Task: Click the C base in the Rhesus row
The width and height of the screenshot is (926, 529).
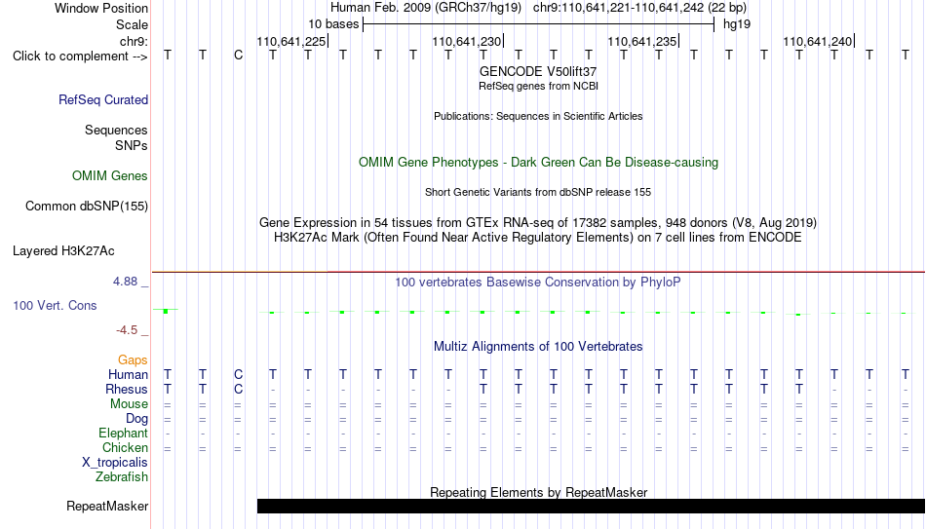Action: [238, 389]
